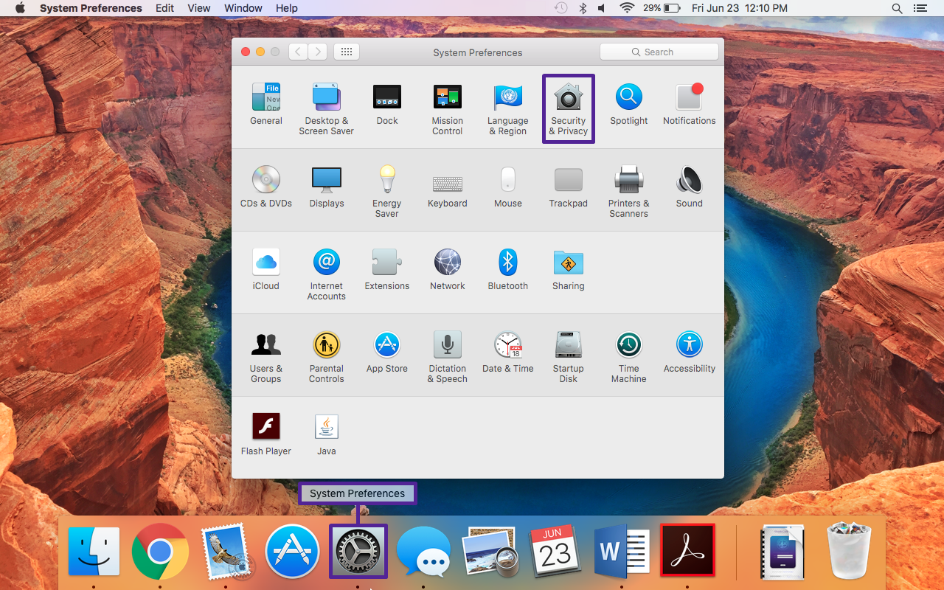Open Time Machine preferences
The width and height of the screenshot is (944, 590).
click(x=629, y=357)
